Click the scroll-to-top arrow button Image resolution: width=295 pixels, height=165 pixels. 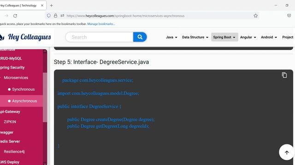287,152
